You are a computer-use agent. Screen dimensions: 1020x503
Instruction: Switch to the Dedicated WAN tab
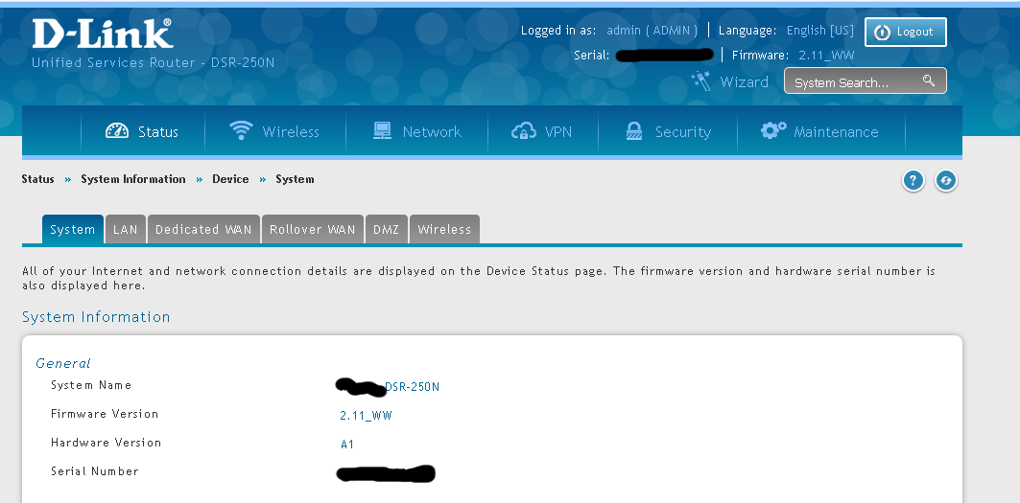click(203, 229)
